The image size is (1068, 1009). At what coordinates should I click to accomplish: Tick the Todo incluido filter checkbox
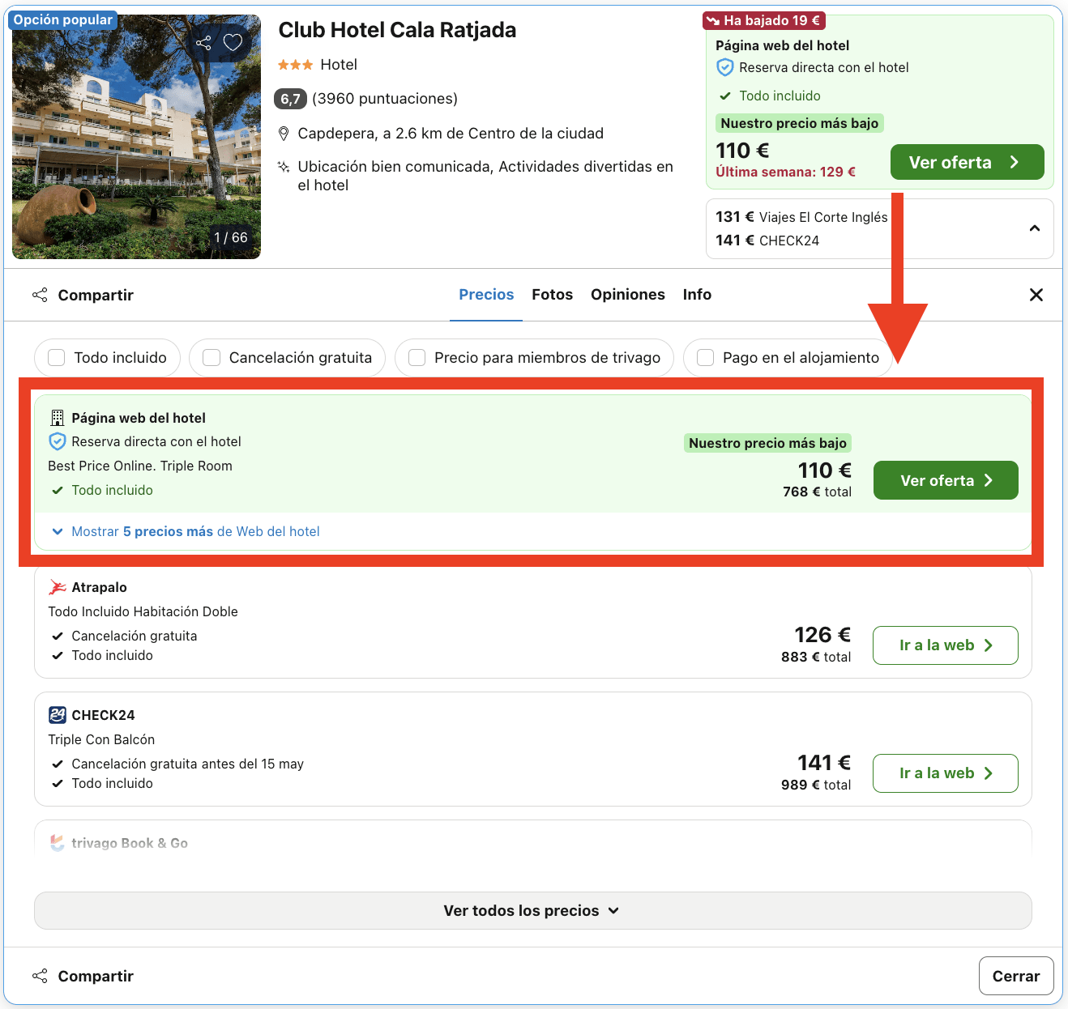tap(57, 358)
